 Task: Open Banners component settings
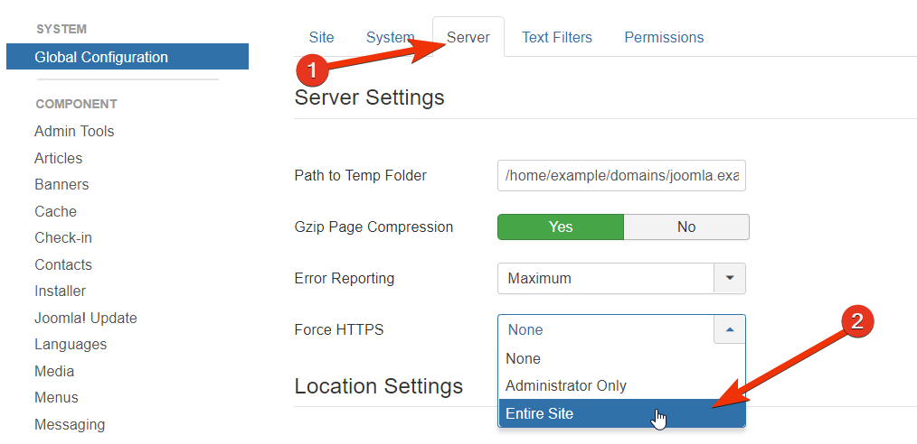[x=61, y=184]
